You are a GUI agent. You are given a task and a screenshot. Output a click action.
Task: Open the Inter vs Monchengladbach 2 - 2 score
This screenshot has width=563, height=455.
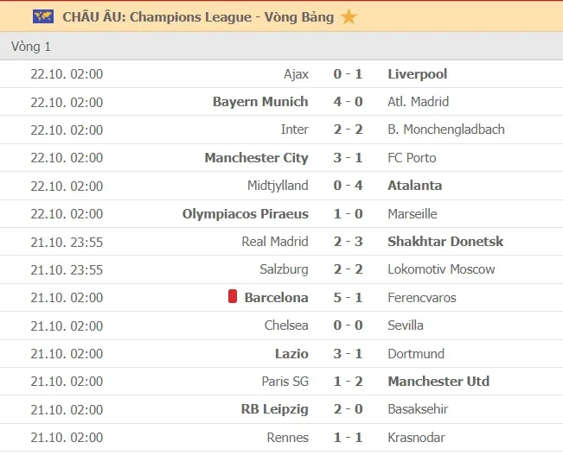(348, 130)
